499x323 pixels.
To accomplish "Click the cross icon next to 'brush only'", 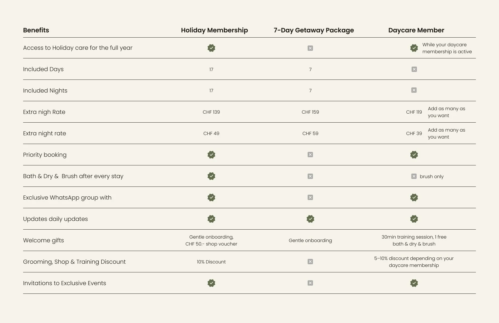I will coord(414,176).
